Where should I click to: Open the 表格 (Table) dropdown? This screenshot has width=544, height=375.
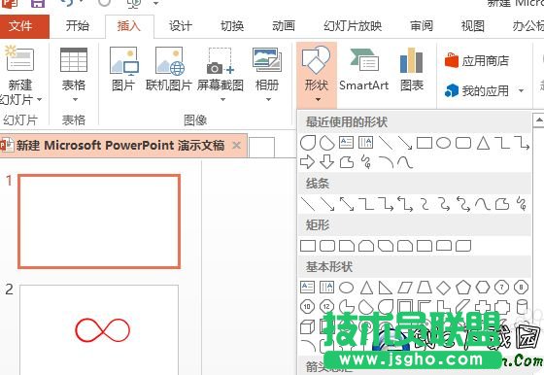[x=74, y=75]
